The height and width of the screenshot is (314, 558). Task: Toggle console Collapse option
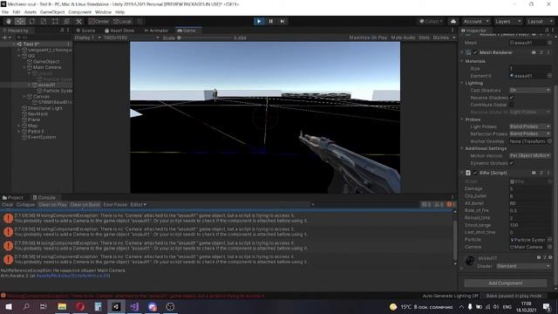pos(25,205)
